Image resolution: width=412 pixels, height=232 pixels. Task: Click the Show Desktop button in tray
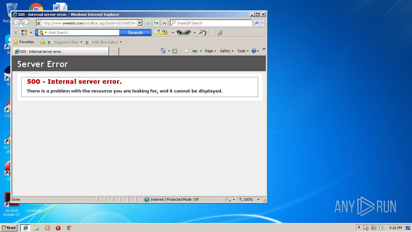coord(408,228)
